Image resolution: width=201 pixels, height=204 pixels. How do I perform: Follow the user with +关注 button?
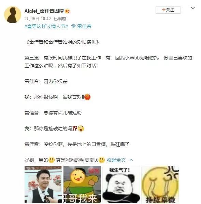click(x=168, y=10)
